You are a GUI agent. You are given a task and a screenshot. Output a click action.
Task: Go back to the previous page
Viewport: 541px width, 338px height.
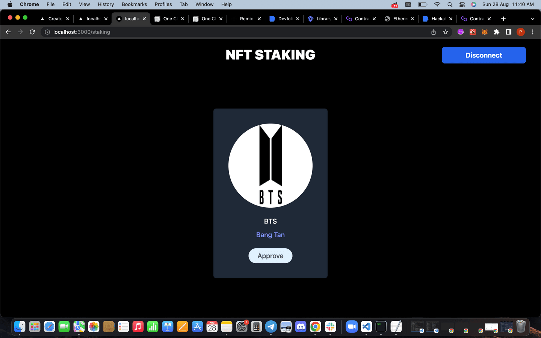[8, 32]
